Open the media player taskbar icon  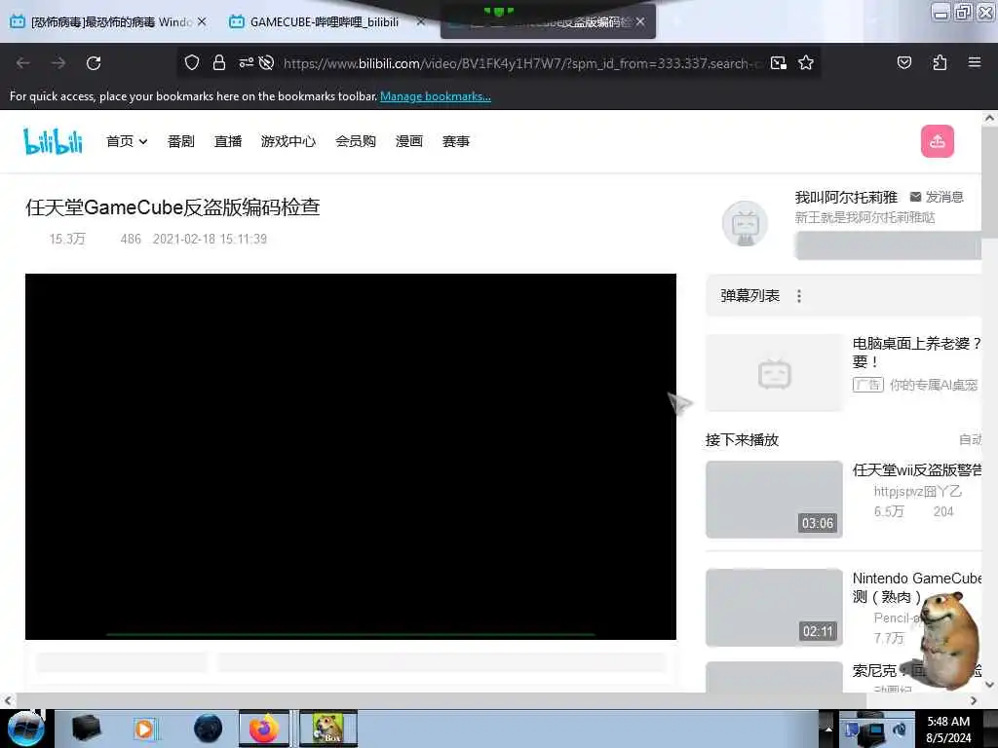tap(145, 729)
